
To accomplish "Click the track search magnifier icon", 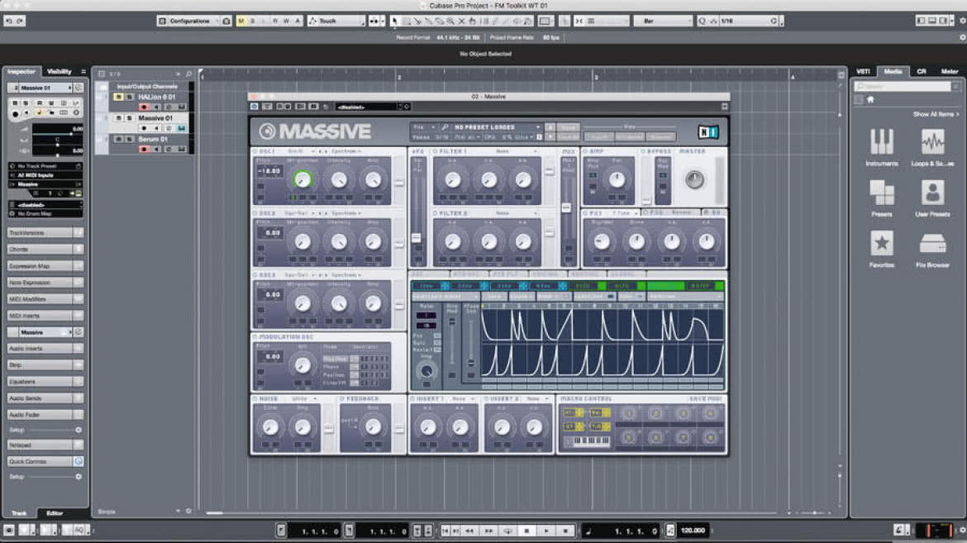I will (188, 74).
